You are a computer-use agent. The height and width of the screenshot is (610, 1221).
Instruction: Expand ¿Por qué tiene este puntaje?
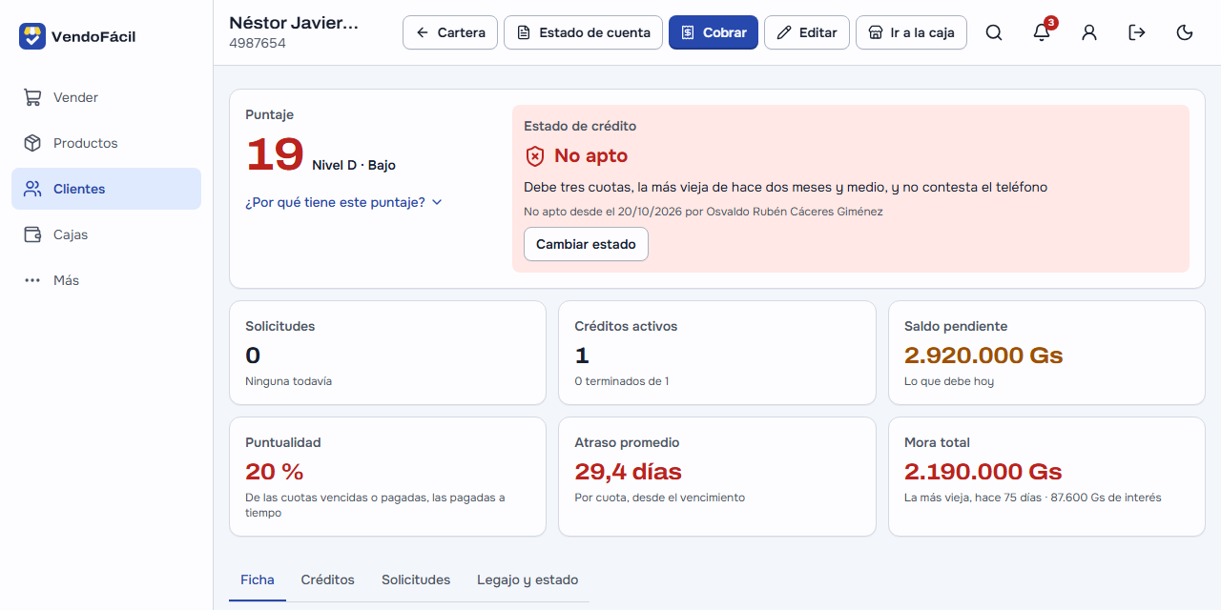(x=343, y=202)
